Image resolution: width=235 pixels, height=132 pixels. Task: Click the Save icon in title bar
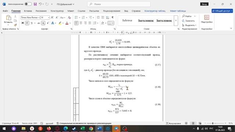(35, 4)
